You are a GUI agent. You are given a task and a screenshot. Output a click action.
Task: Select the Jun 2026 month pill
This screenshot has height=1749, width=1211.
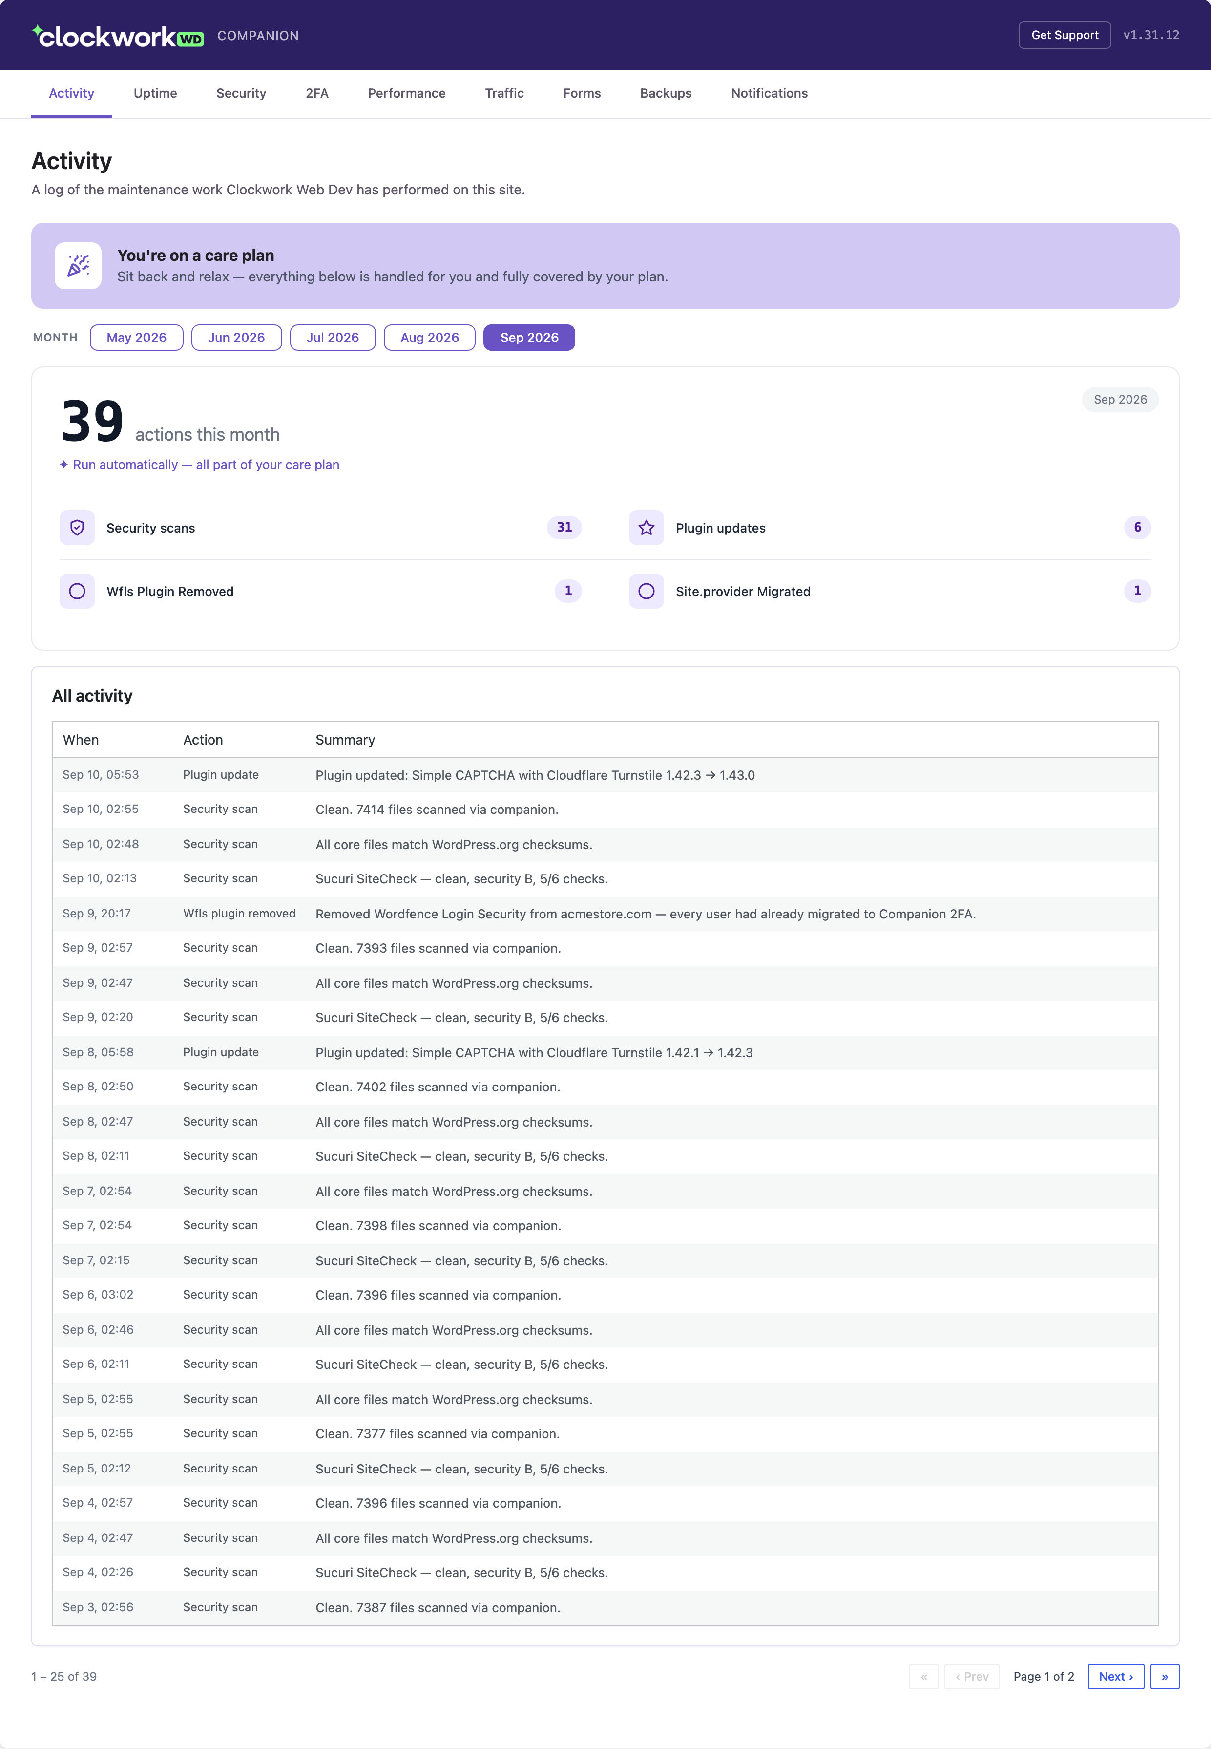(x=237, y=338)
